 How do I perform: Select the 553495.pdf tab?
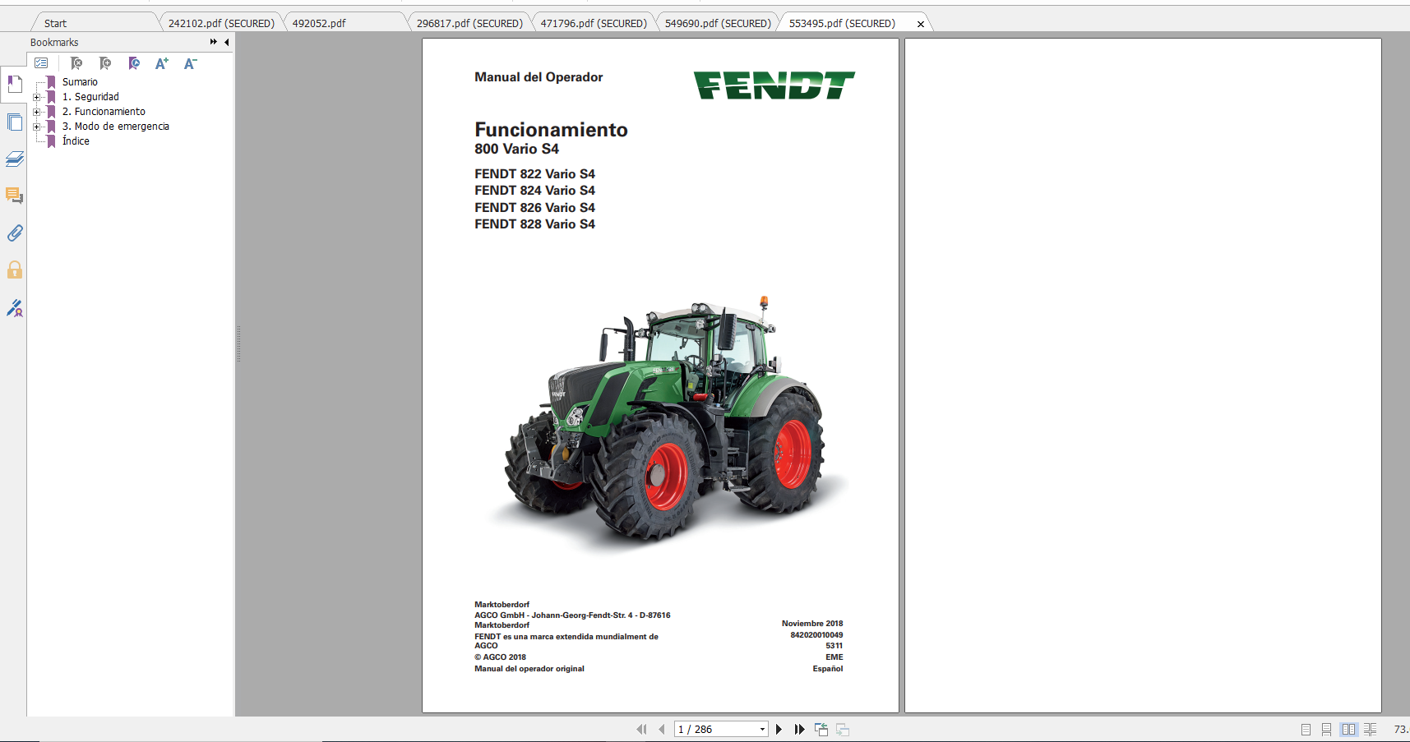(x=842, y=23)
